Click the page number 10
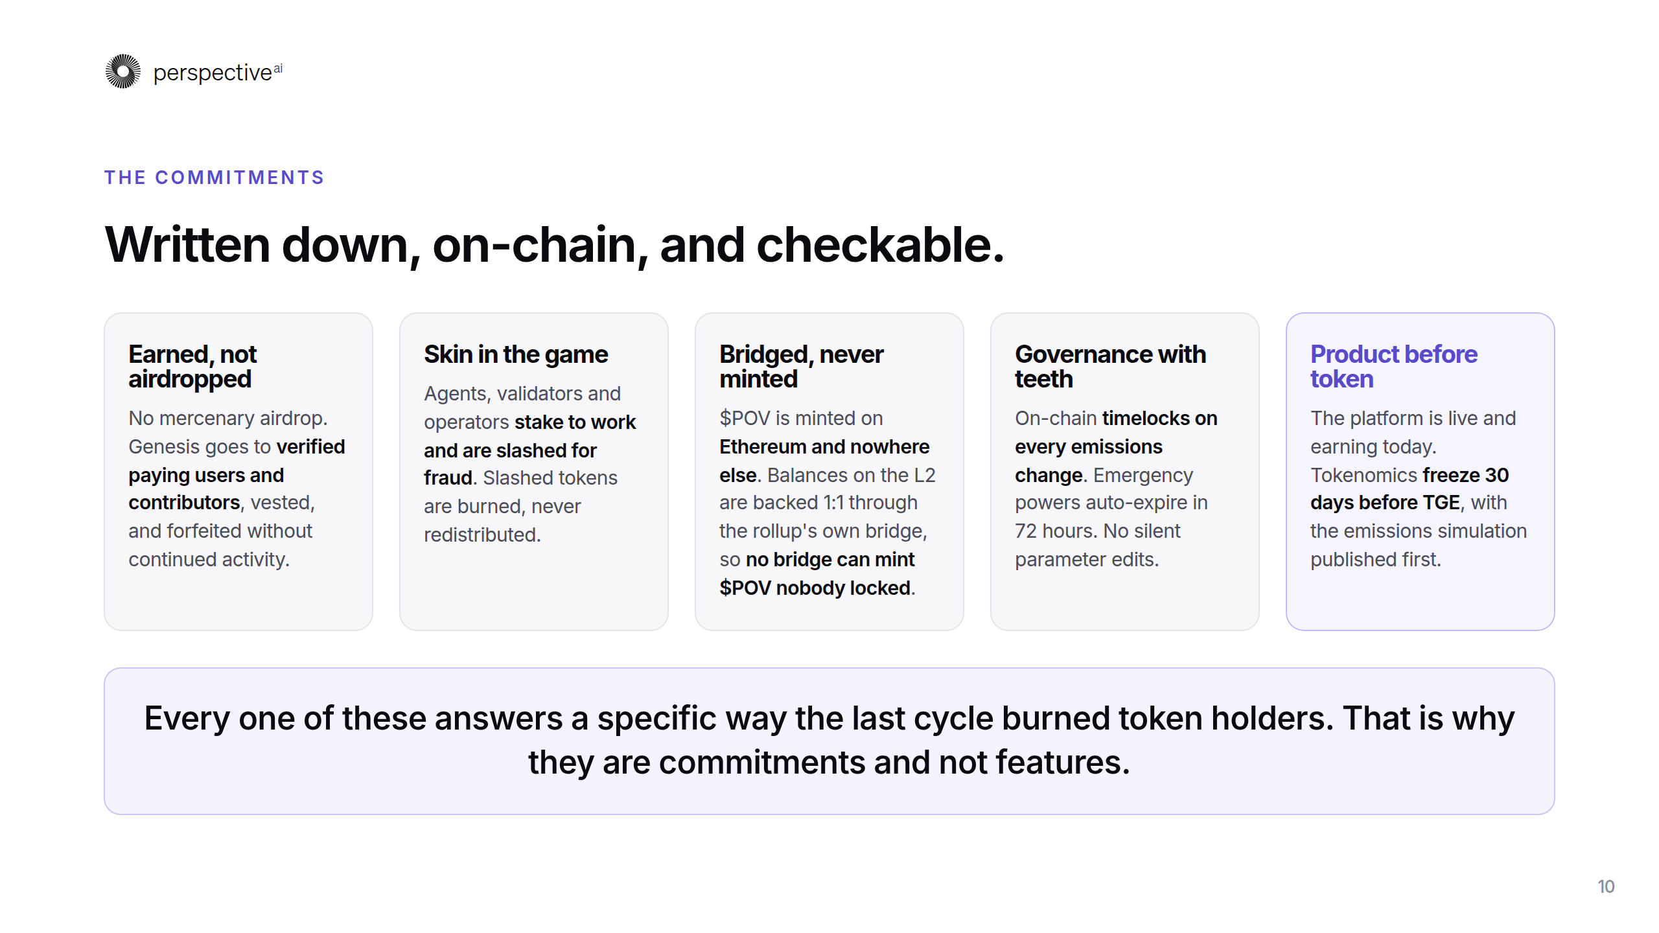 coord(1606,886)
